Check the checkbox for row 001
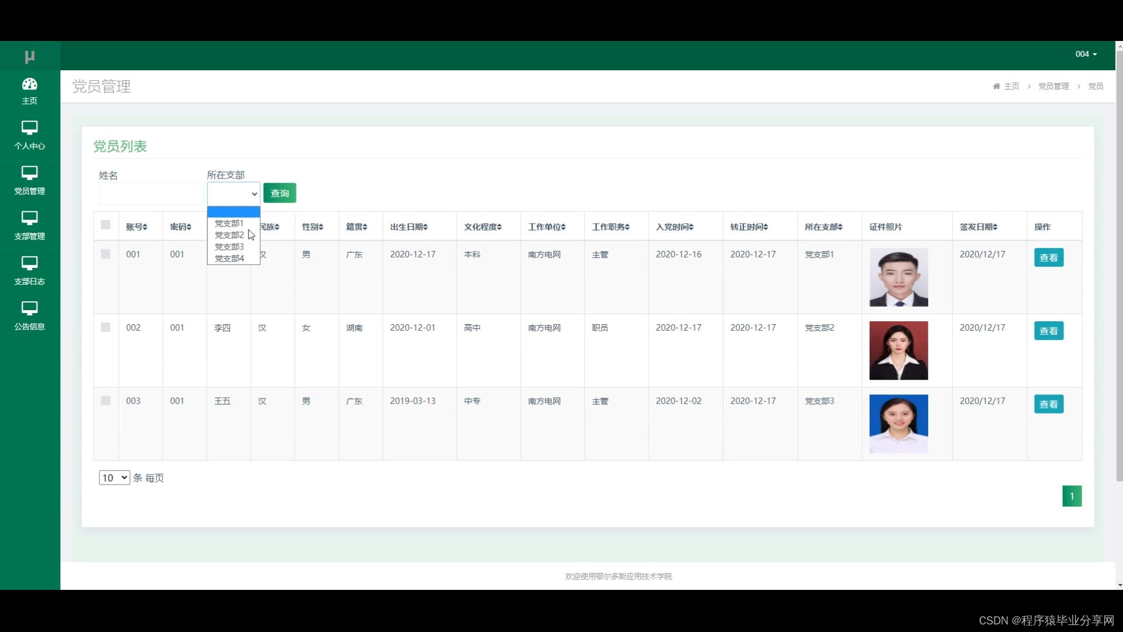The height and width of the screenshot is (632, 1123). click(x=106, y=254)
